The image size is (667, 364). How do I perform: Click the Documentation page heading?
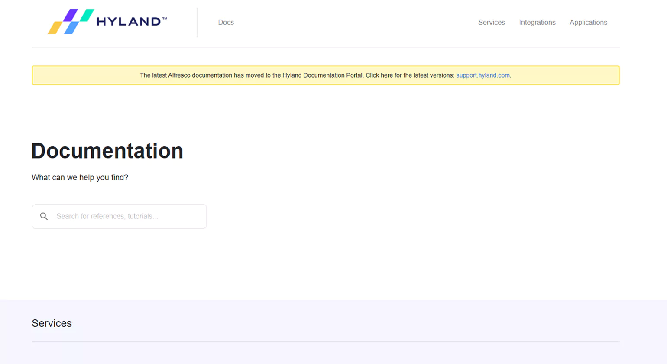[x=107, y=151]
